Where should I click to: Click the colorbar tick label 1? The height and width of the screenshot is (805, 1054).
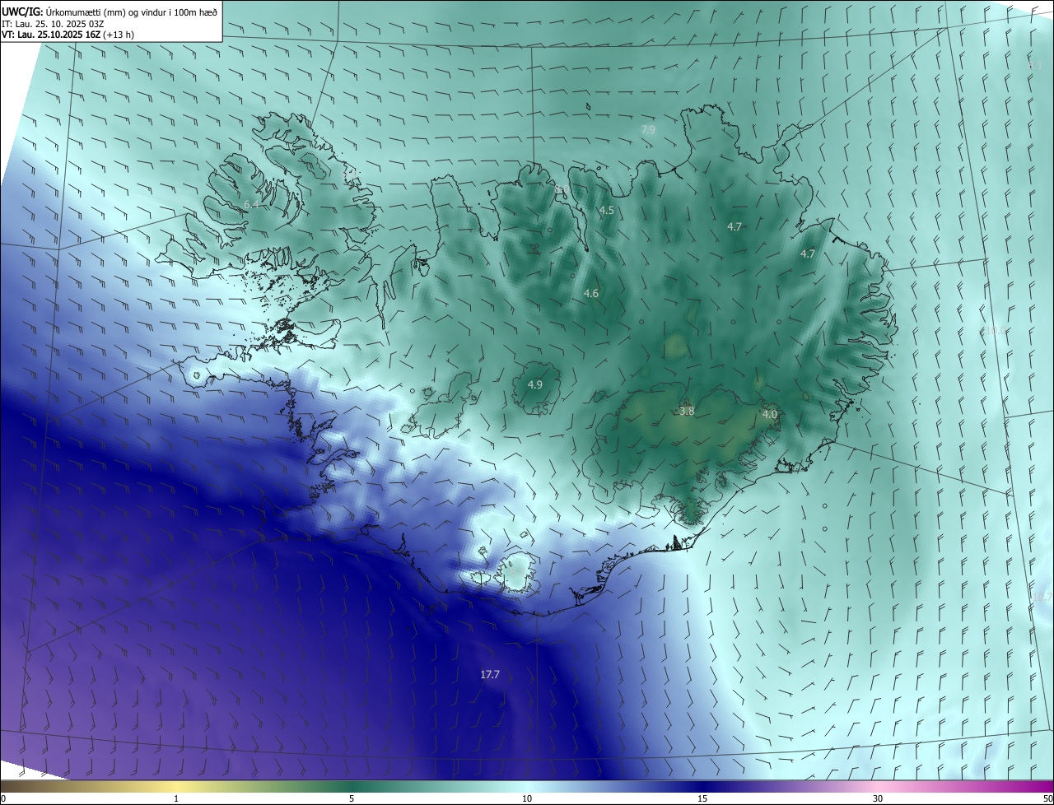(x=176, y=799)
